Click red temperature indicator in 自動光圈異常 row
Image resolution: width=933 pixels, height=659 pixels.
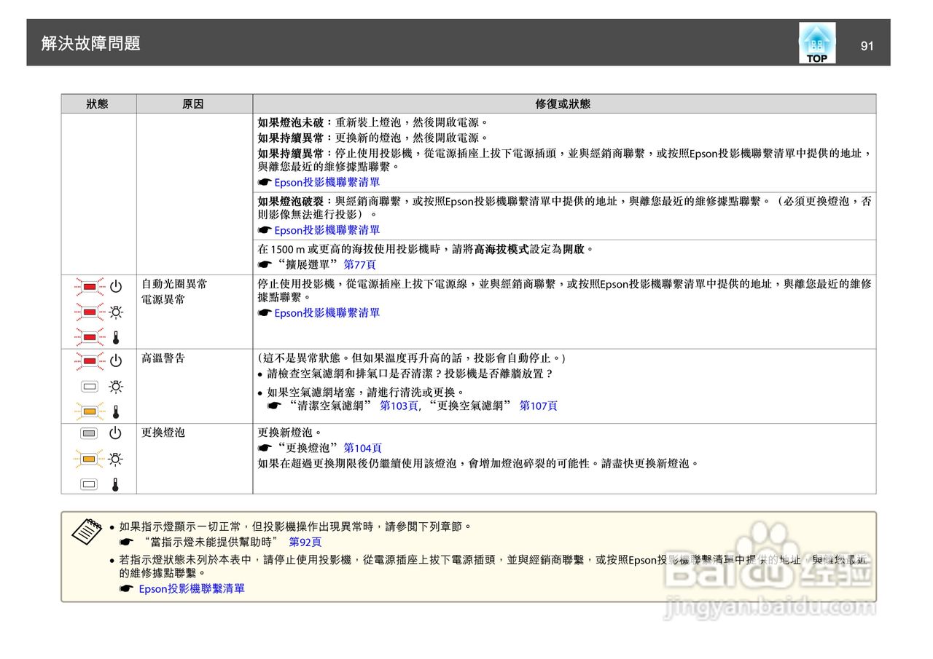point(90,337)
